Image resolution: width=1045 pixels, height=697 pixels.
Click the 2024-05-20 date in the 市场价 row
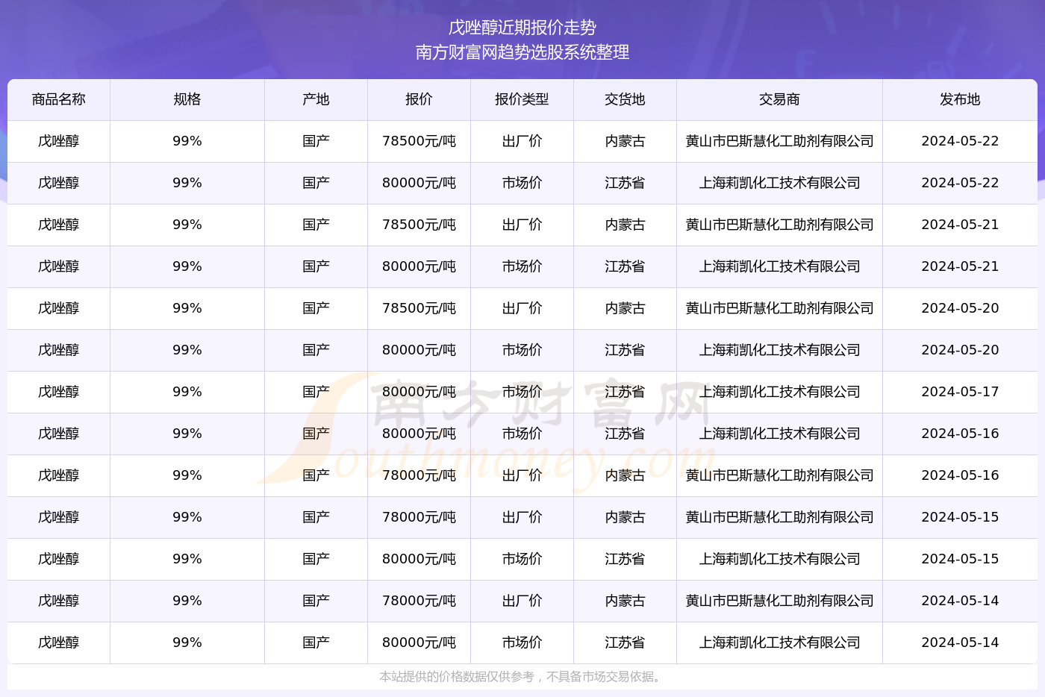(961, 350)
